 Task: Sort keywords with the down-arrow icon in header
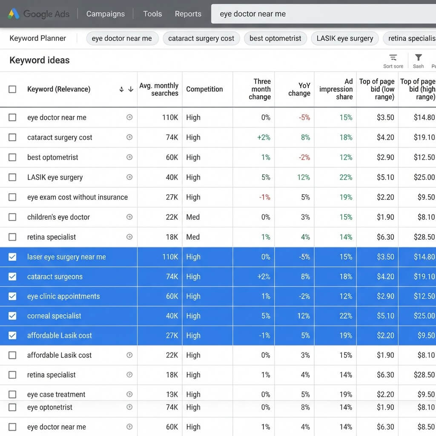131,89
